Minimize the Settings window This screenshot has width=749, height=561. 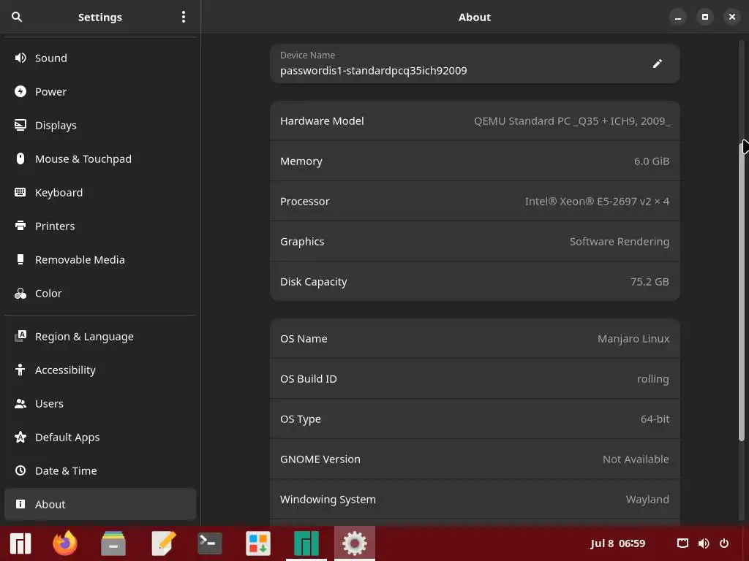pos(678,18)
